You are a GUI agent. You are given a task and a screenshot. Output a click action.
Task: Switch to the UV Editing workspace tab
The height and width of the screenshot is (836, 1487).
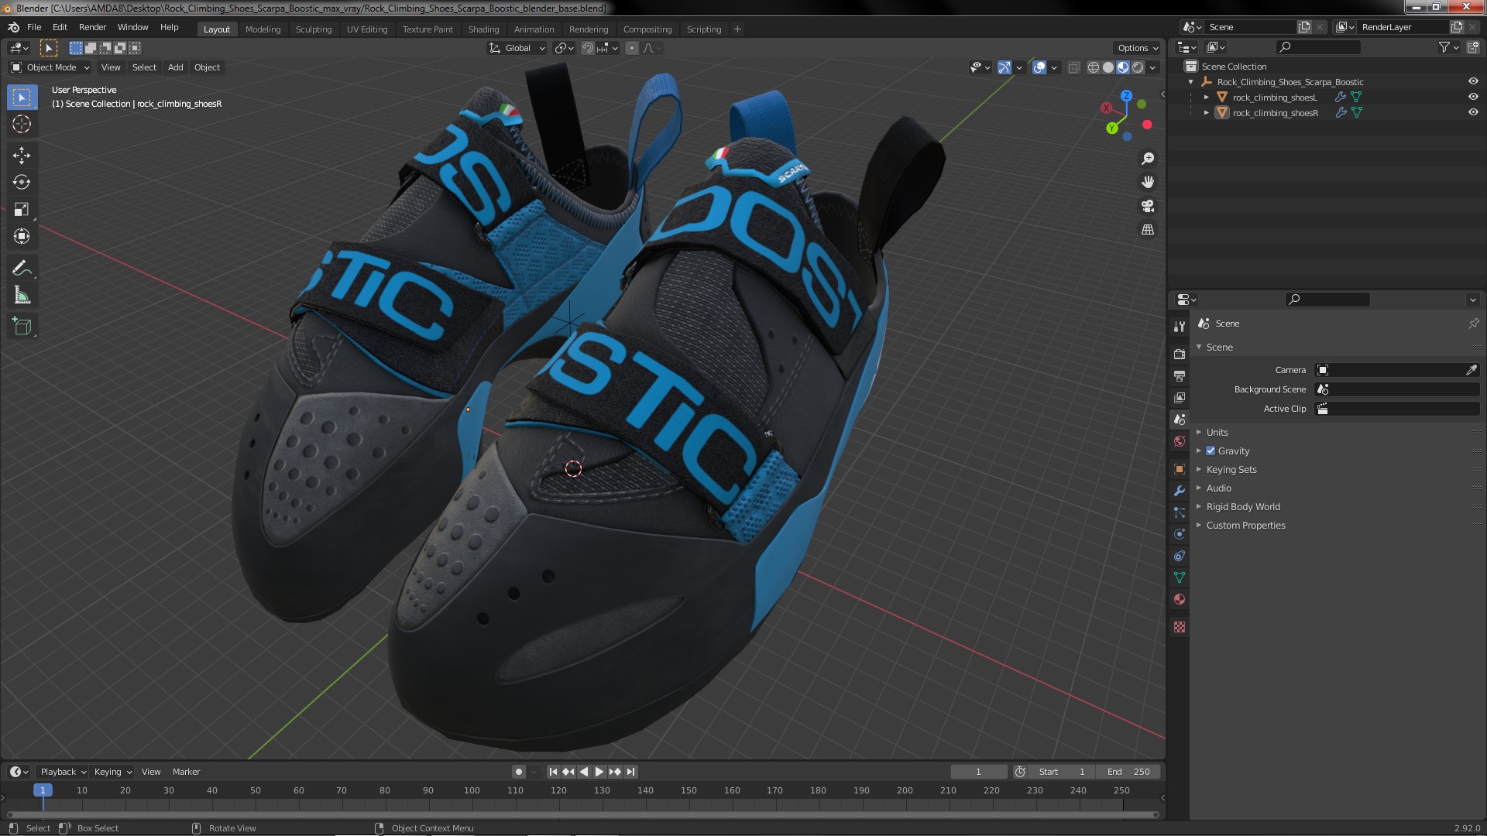(367, 29)
